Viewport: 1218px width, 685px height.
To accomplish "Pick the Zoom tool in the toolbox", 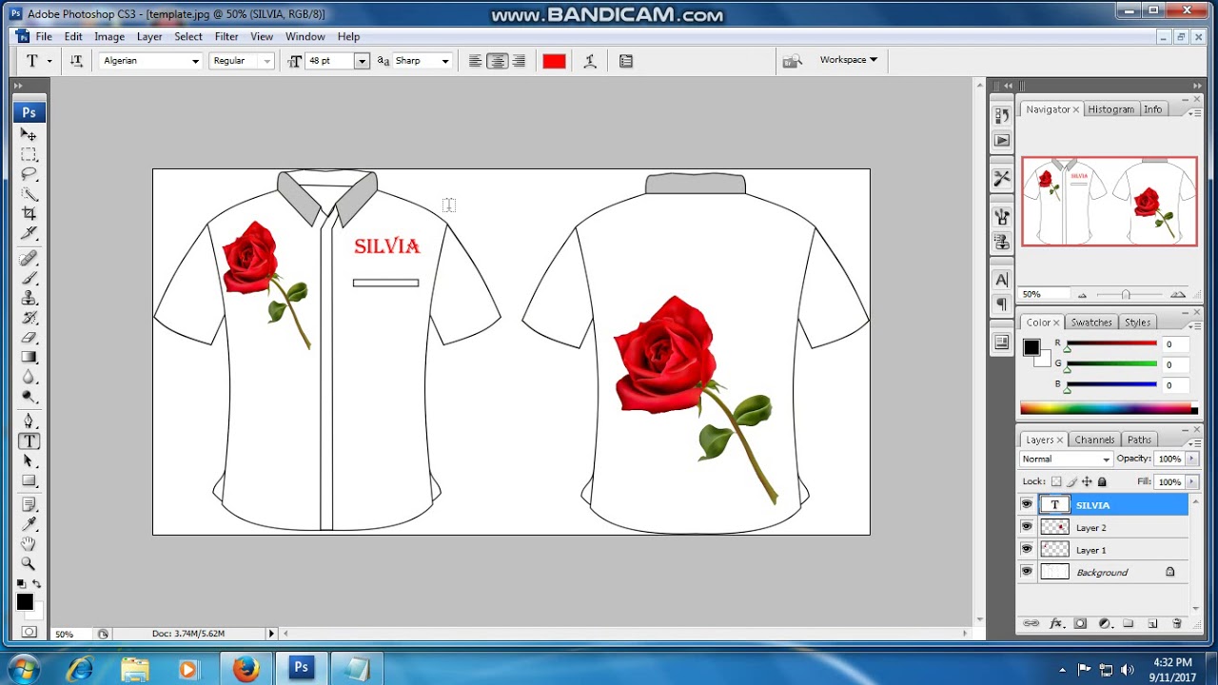I will point(29,564).
